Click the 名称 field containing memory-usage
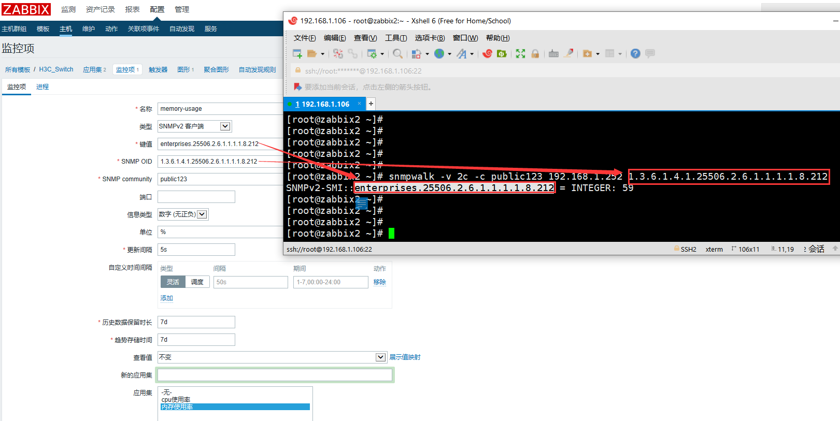The width and height of the screenshot is (840, 421). [x=220, y=109]
